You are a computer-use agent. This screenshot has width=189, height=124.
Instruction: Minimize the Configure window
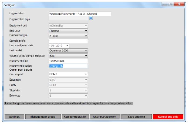point(165,4)
